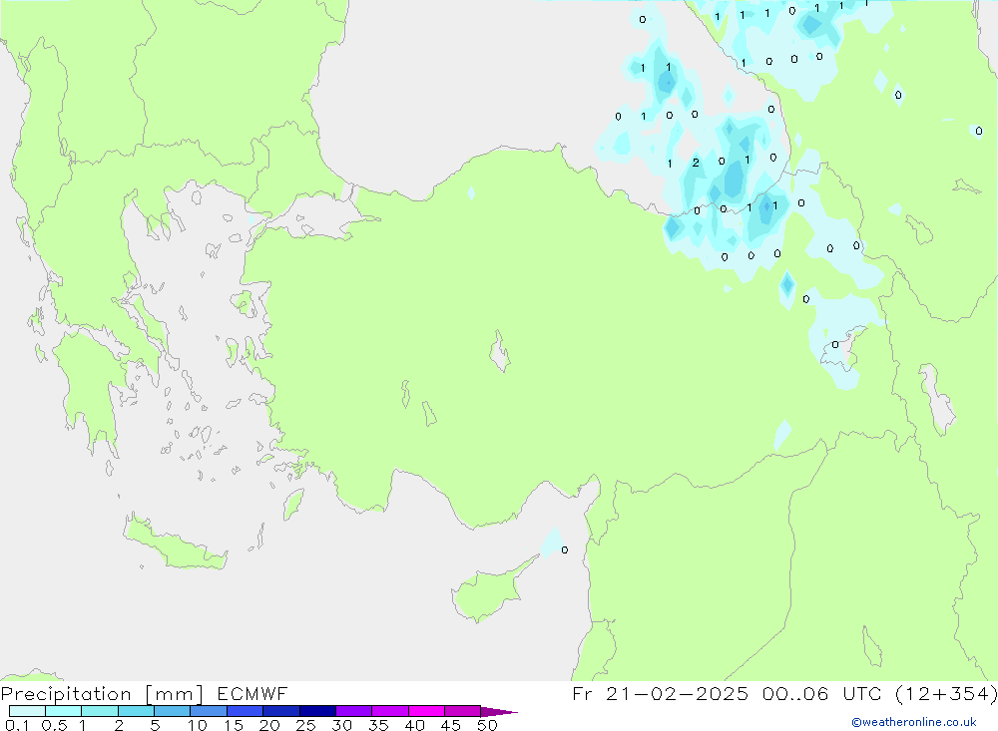Screen dimensions: 998x731
Task: Click the legend label "50"
Action: pyautogui.click(x=487, y=725)
